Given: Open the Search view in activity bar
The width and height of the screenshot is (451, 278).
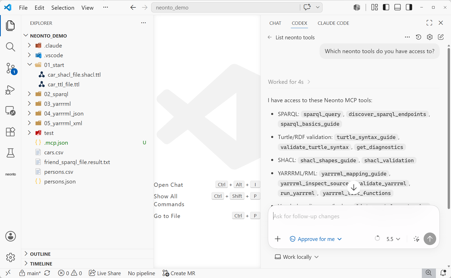Looking at the screenshot, I should tap(10, 47).
